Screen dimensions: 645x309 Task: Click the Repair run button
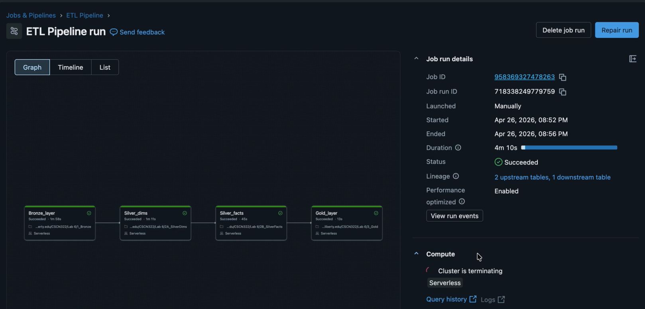pos(617,30)
